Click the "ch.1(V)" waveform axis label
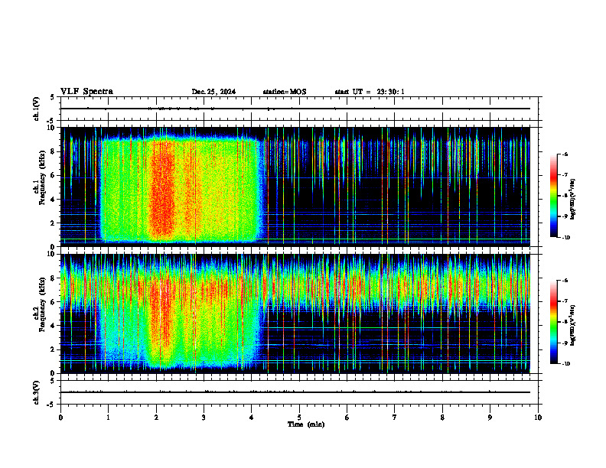606x468 pixels. point(36,109)
